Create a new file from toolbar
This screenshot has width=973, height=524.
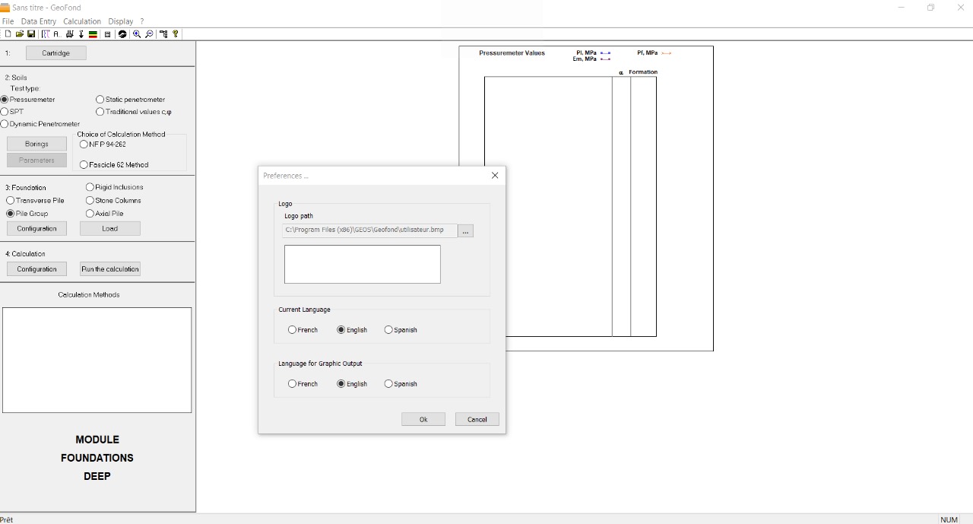[8, 34]
